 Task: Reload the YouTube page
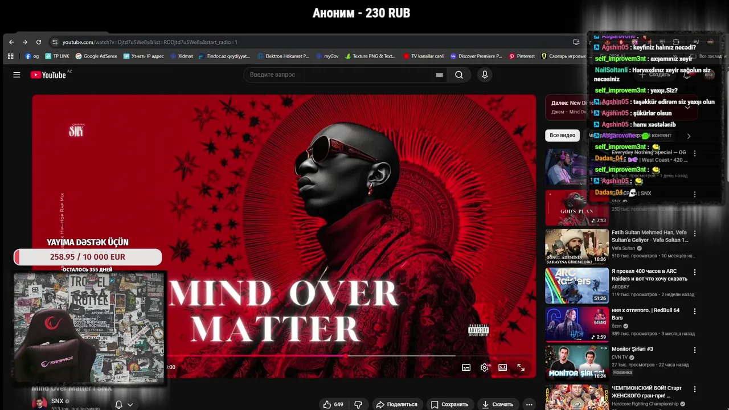click(x=39, y=42)
